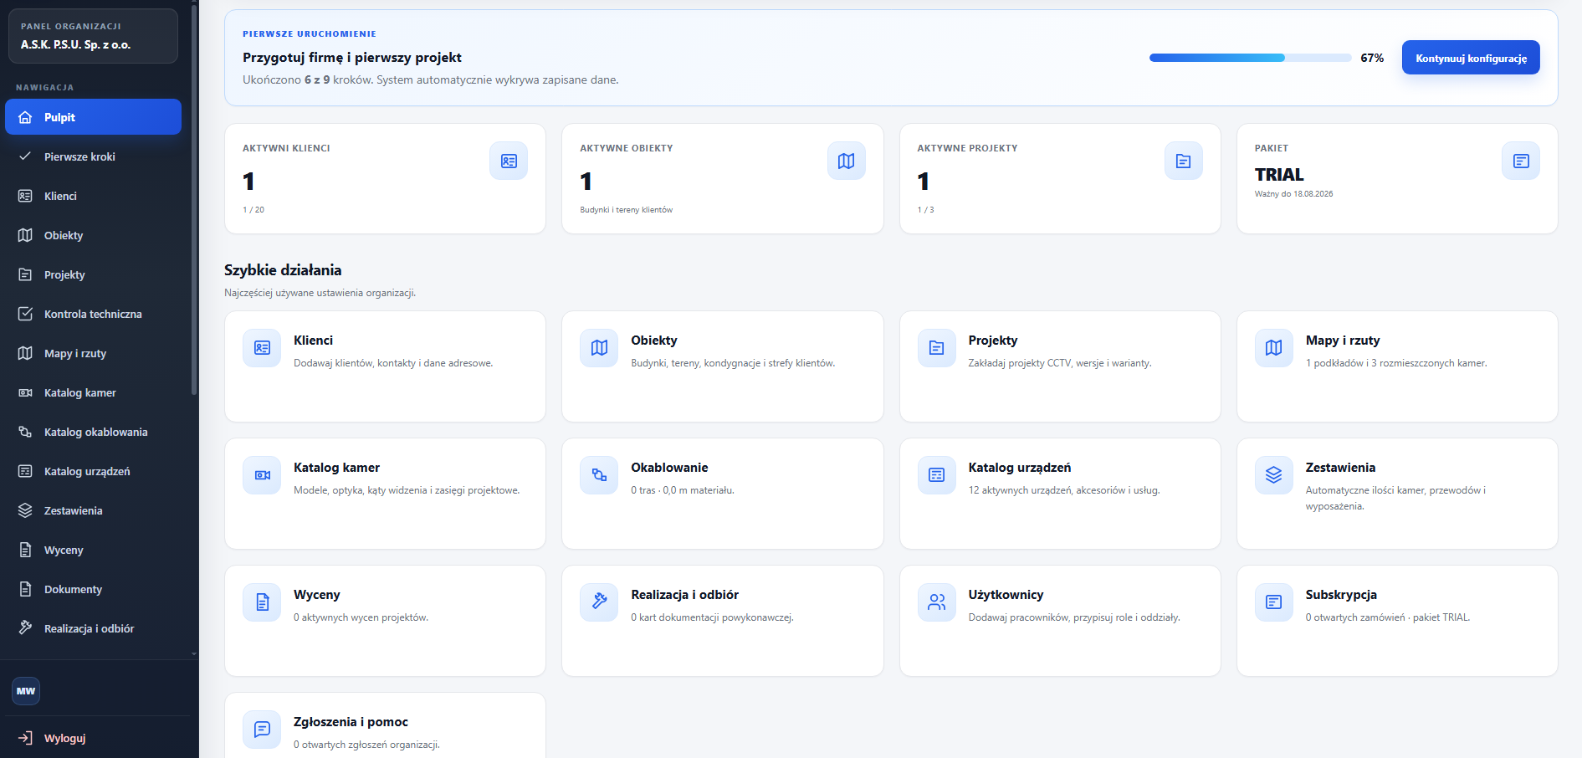The width and height of the screenshot is (1582, 758).
Task: Click the Zgłoszenia i pomoc chat icon
Action: point(262,730)
